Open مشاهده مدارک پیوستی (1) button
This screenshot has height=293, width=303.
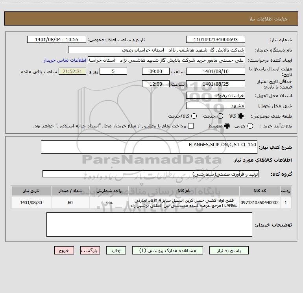click(x=168, y=251)
